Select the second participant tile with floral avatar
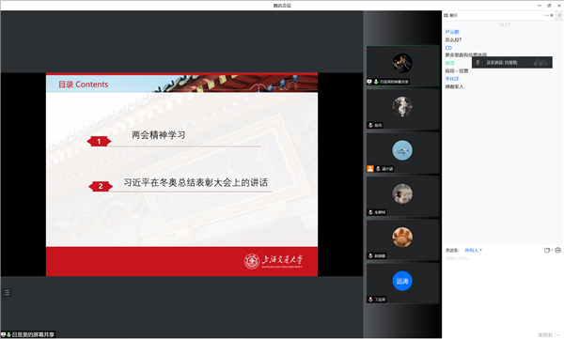This screenshot has height=339, width=564. [x=403, y=109]
